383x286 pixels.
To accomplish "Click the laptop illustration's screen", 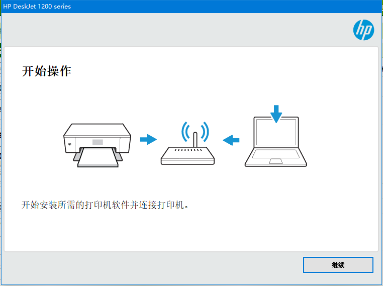I will tap(276, 132).
